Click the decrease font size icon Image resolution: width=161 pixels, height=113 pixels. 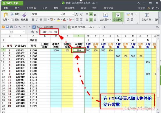(81, 14)
